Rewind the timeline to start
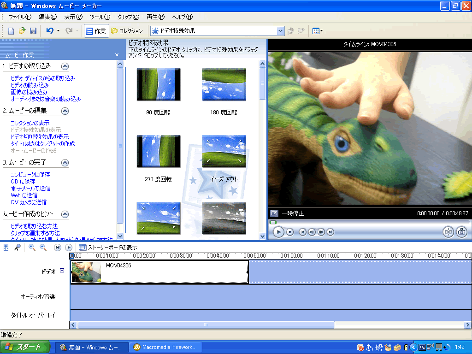 coord(58,248)
